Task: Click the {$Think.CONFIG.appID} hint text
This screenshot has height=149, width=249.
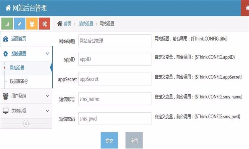Action: tap(215, 57)
